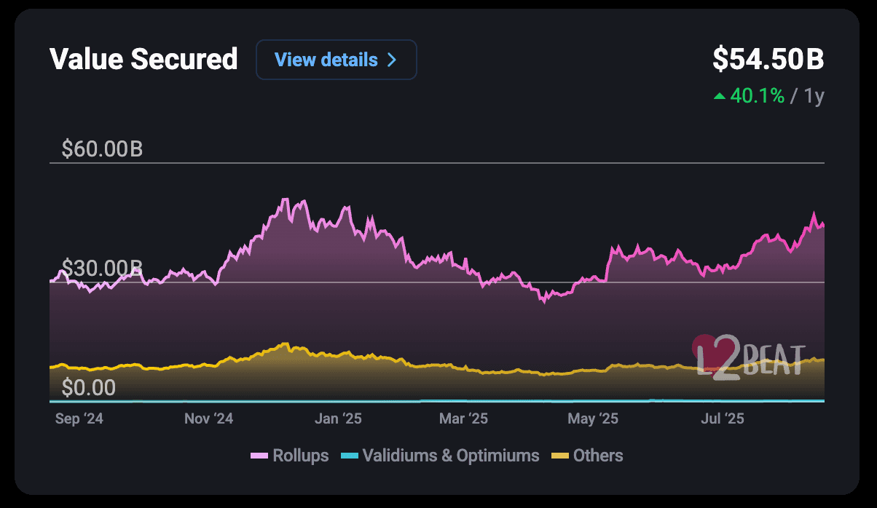The width and height of the screenshot is (877, 508).
Task: Click the pink color swatch beside Rollups
Action: click(259, 456)
